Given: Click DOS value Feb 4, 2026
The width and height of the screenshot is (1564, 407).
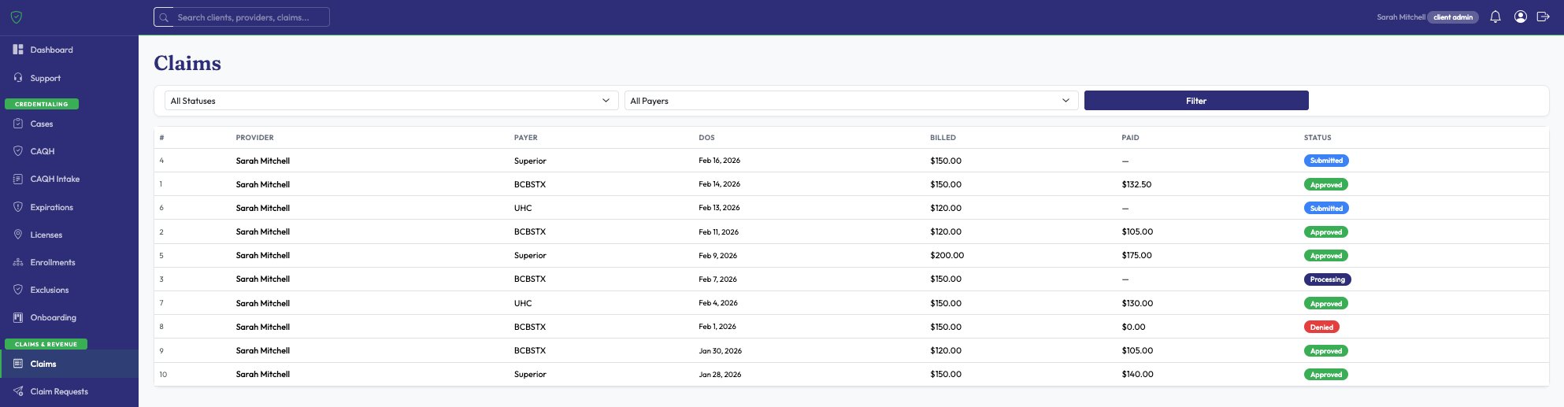Looking at the screenshot, I should pyautogui.click(x=717, y=303).
